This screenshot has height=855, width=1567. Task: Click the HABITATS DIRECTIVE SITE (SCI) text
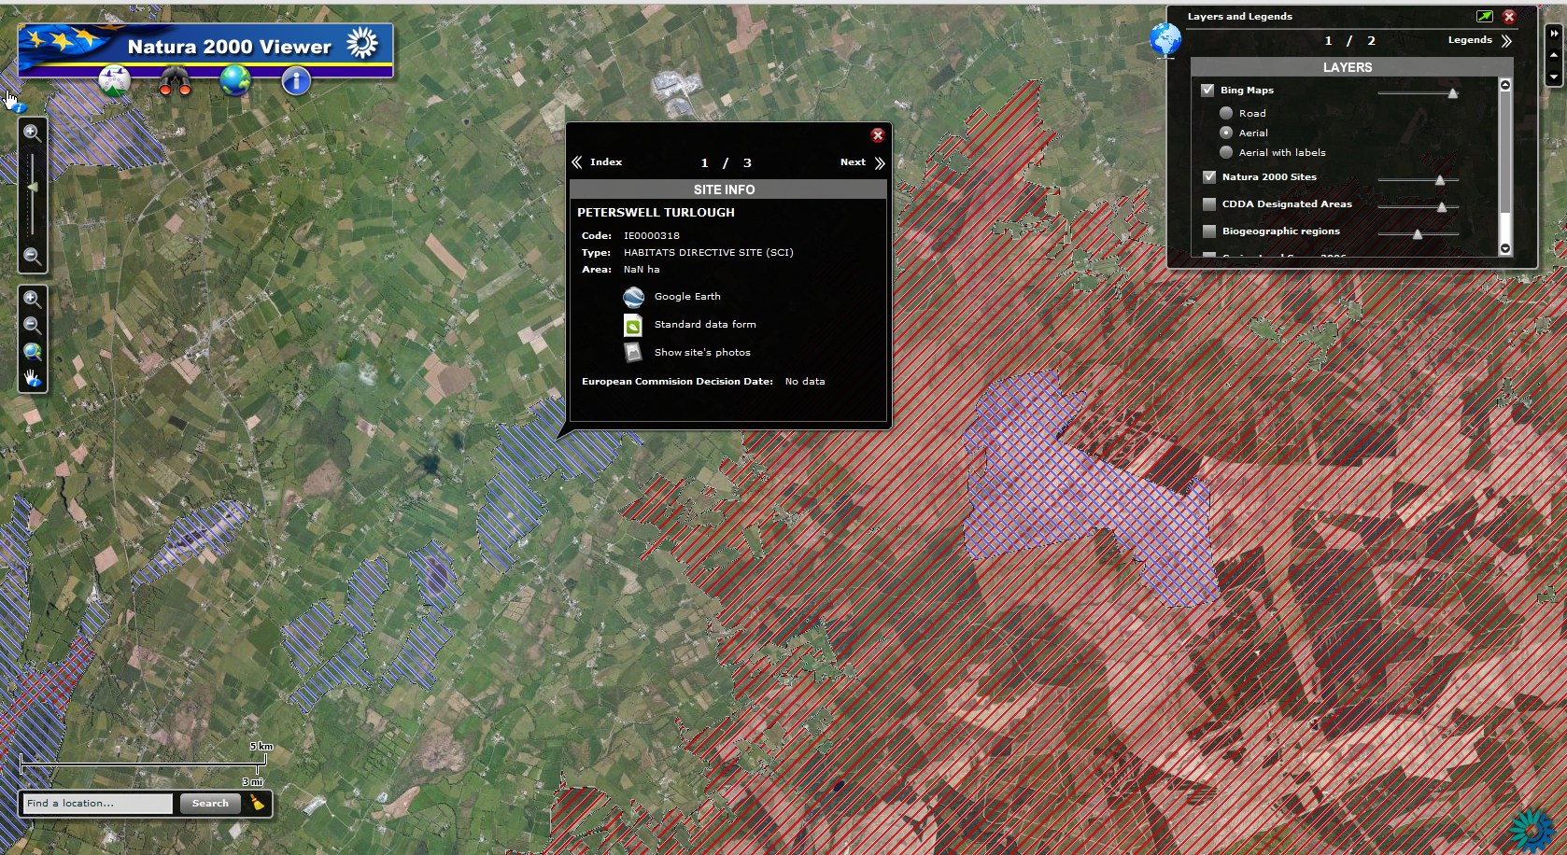709,253
